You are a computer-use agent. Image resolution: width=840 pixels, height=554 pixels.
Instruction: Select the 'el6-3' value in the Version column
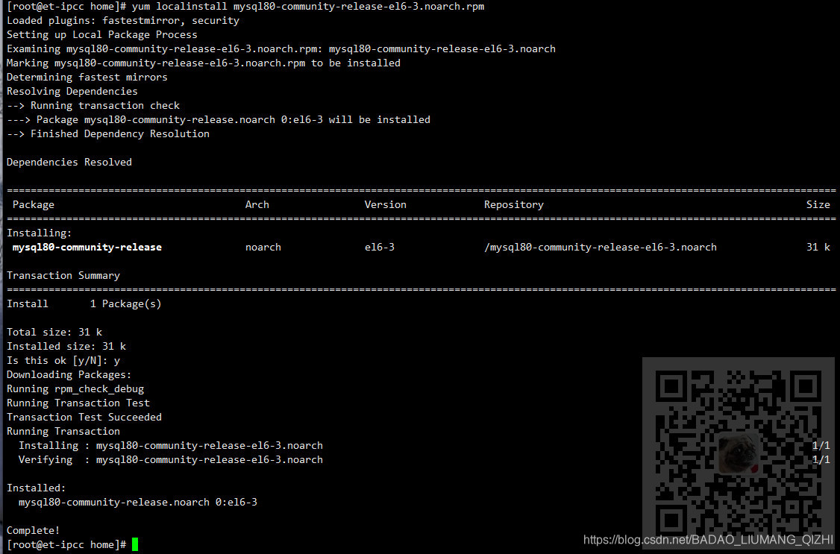coord(379,248)
